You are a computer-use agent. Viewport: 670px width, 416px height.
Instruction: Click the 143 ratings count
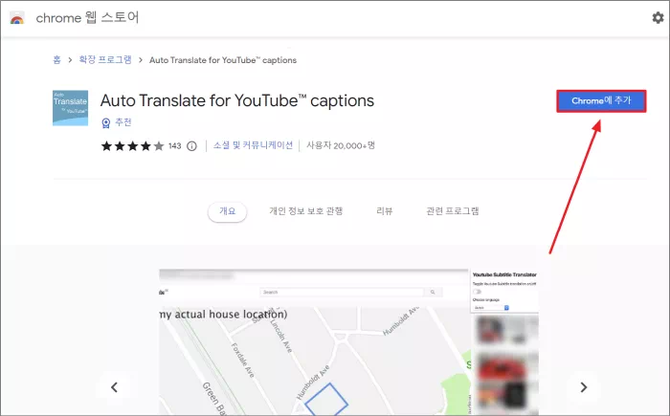pyautogui.click(x=175, y=146)
